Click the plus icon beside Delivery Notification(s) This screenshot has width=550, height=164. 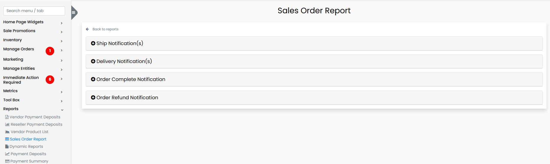tap(93, 61)
